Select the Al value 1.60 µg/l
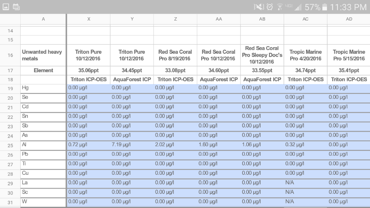 (x=219, y=145)
